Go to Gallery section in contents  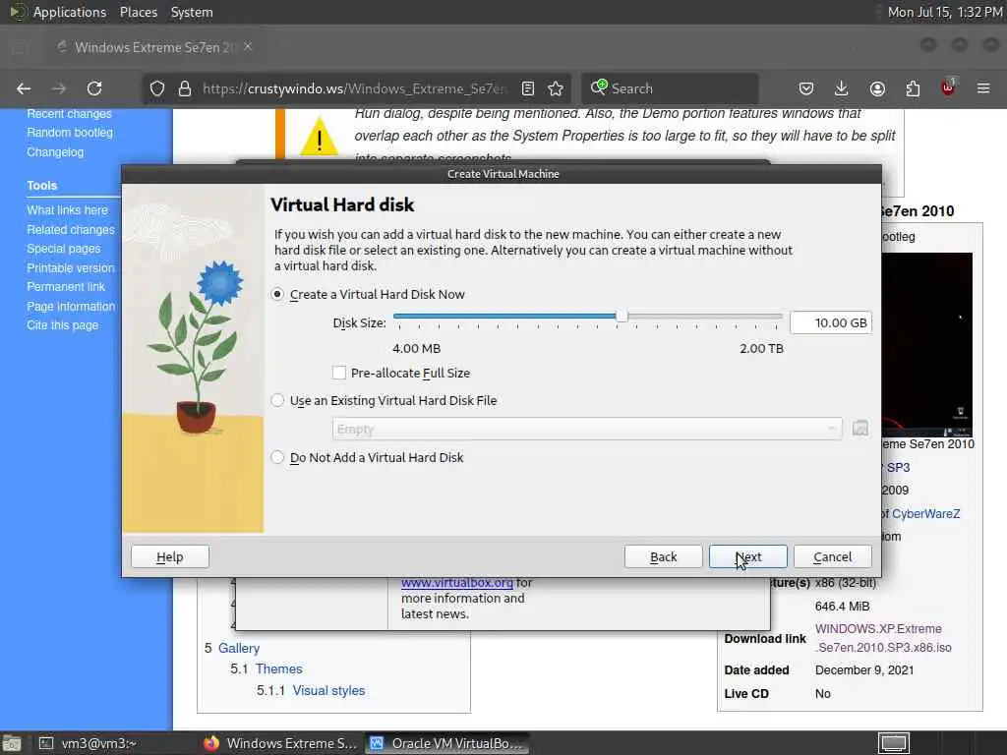point(239,649)
